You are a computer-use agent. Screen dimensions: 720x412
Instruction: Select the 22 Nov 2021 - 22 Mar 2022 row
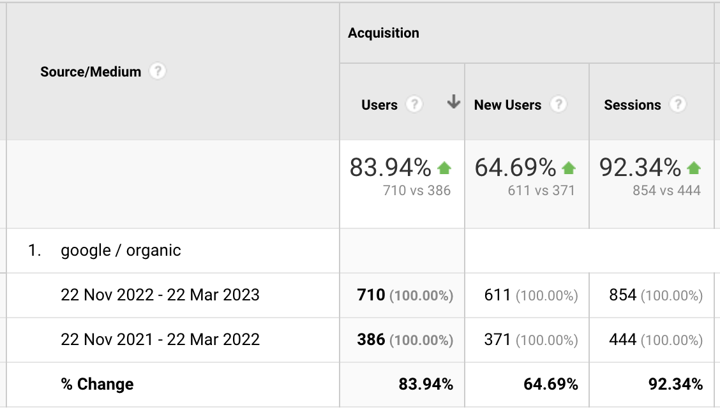[x=160, y=339]
